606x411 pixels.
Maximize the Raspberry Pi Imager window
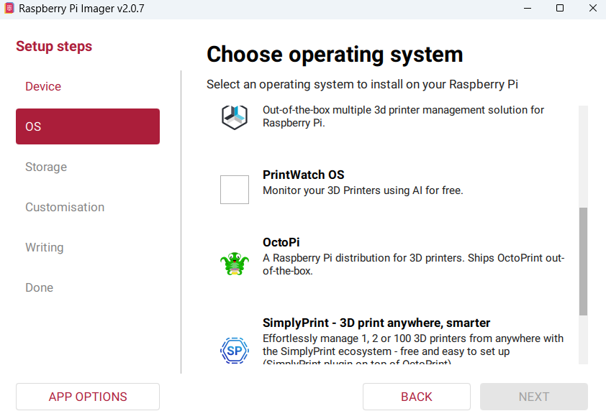560,8
